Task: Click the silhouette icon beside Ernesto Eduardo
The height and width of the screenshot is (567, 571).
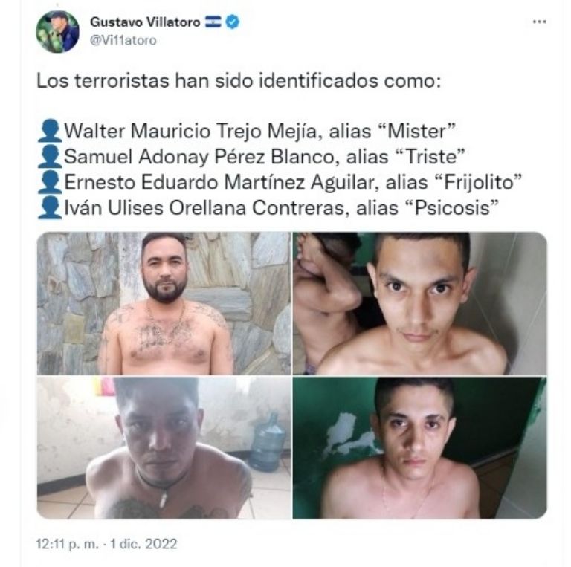Action: click(x=50, y=182)
